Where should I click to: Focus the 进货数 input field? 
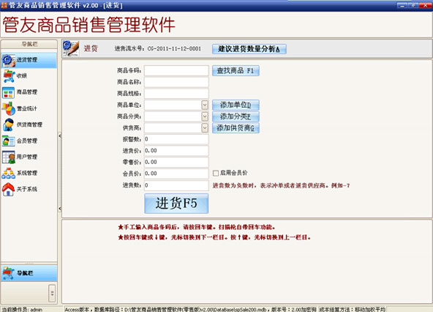[176, 185]
